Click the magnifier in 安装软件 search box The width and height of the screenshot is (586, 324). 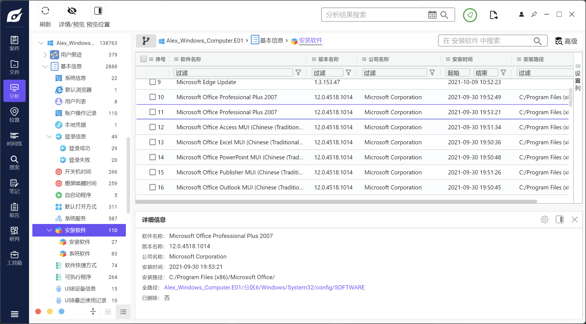(537, 41)
